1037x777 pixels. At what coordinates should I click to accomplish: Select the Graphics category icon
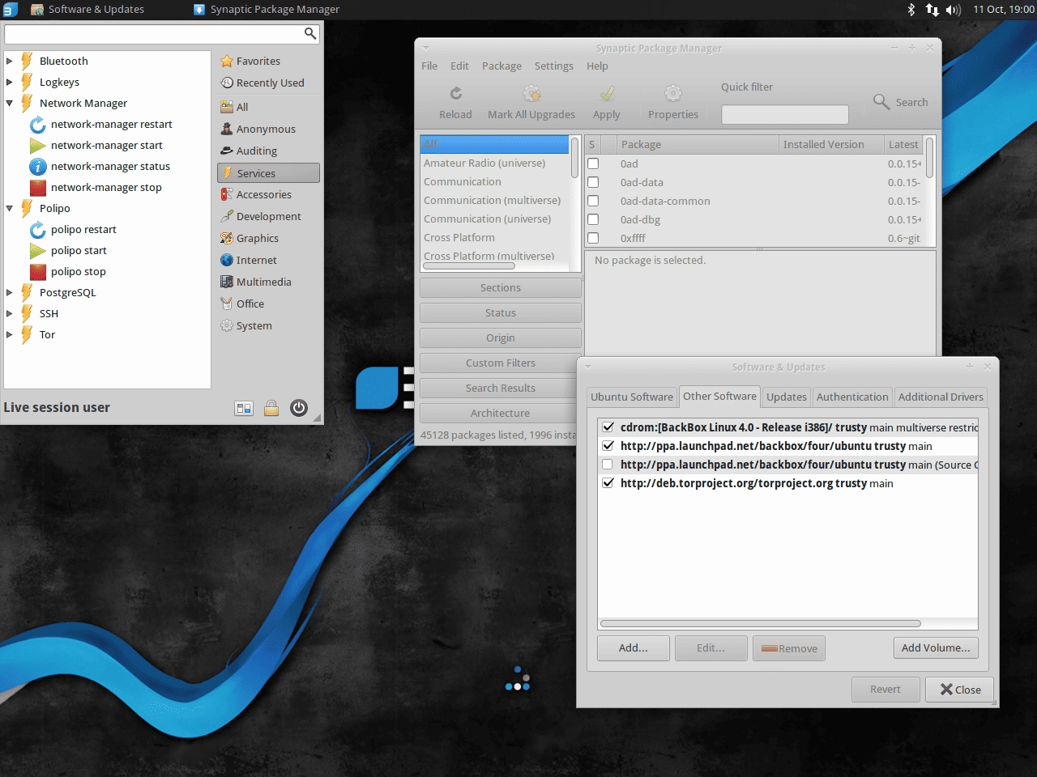click(x=227, y=238)
